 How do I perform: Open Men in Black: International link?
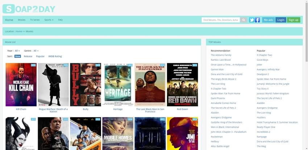coord(225,127)
